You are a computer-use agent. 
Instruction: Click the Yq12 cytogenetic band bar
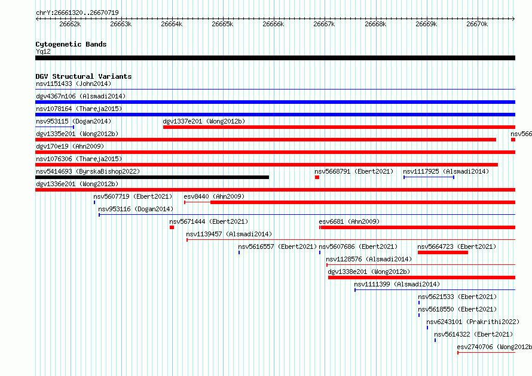(x=275, y=58)
